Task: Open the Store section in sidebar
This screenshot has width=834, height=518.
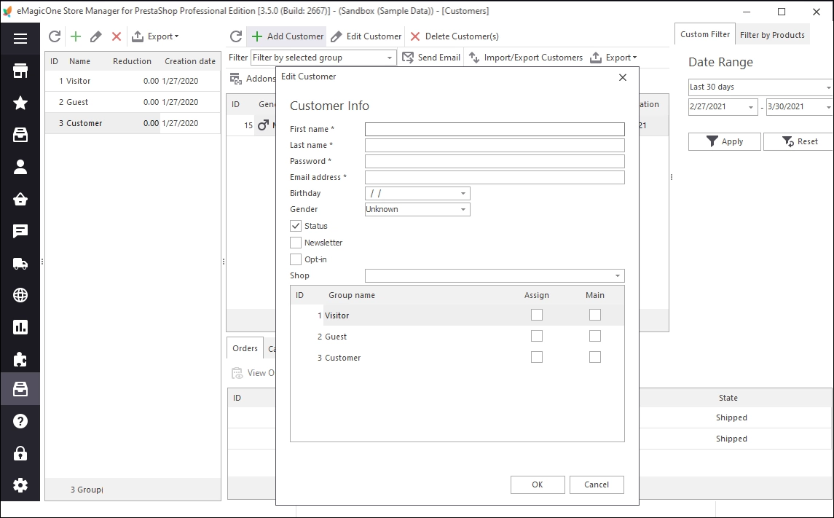Action: [x=20, y=71]
